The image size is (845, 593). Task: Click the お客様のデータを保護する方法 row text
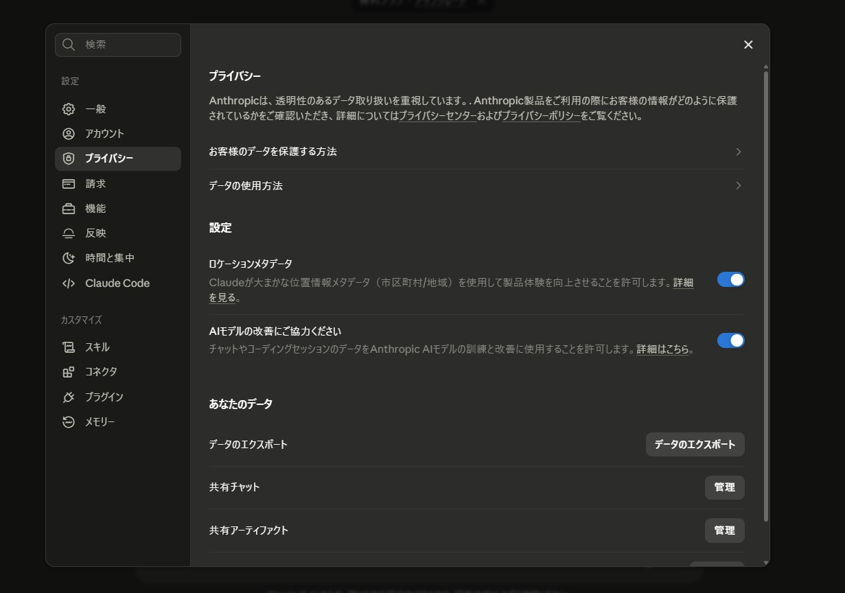273,152
